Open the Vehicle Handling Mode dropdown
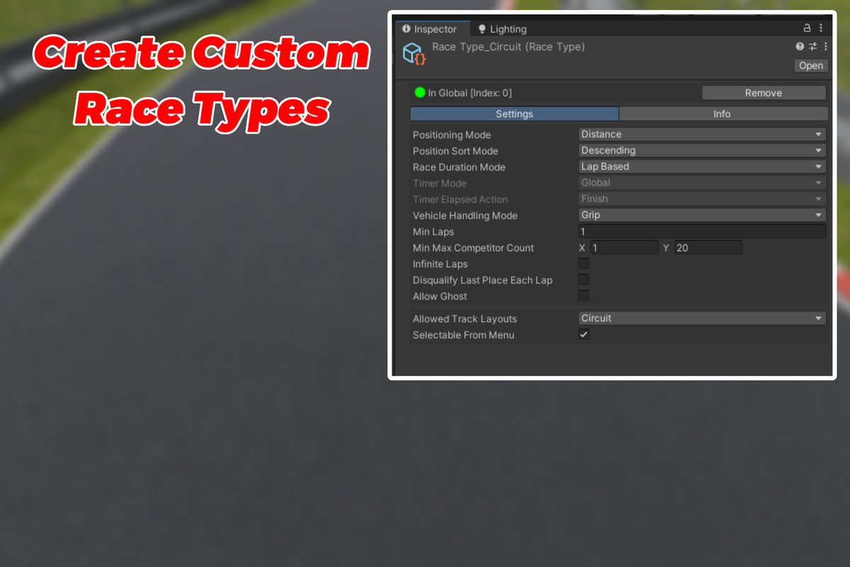 [702, 215]
